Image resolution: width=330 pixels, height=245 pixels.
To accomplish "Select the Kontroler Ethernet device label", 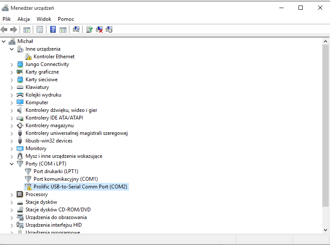I will (x=54, y=57).
